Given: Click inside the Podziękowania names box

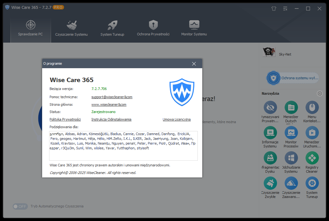Looking at the screenshot, I should pos(123,146).
